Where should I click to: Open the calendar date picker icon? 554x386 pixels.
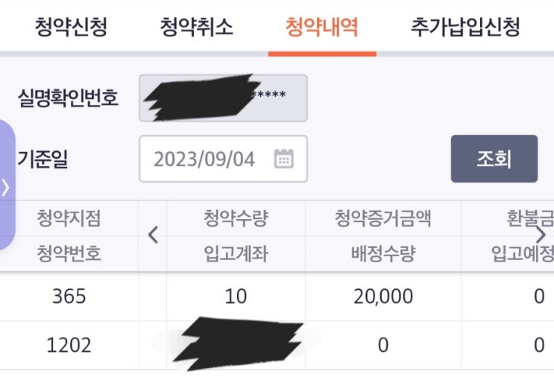(x=283, y=159)
